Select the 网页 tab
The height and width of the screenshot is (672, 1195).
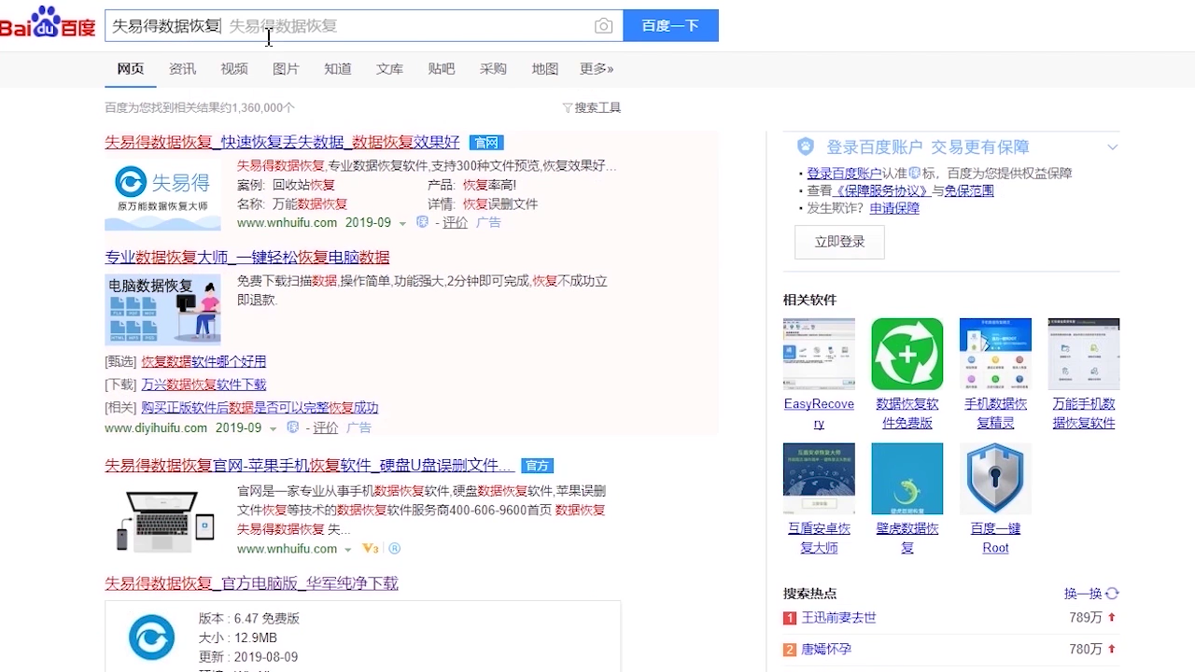click(131, 69)
